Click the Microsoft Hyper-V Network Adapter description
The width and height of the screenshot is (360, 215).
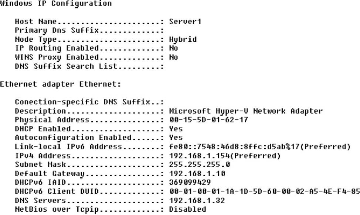tap(246, 111)
